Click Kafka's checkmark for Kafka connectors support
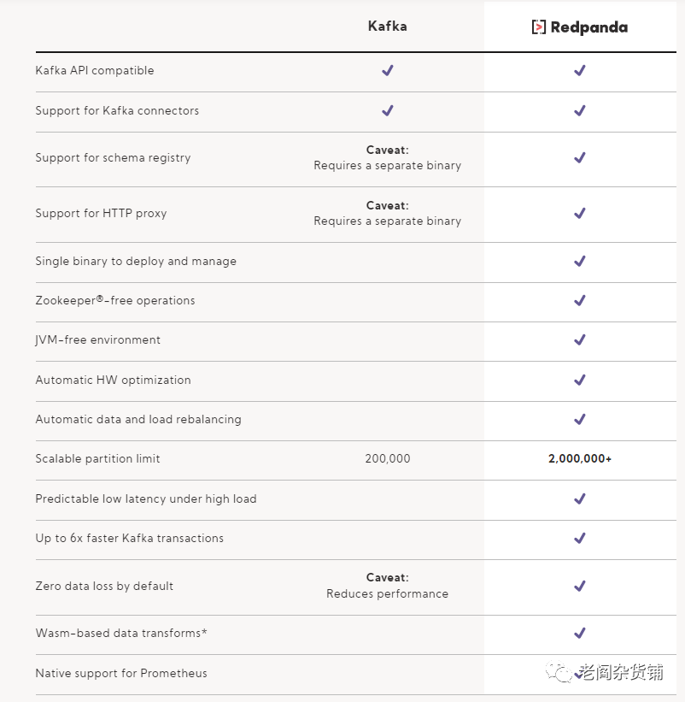 pyautogui.click(x=388, y=110)
